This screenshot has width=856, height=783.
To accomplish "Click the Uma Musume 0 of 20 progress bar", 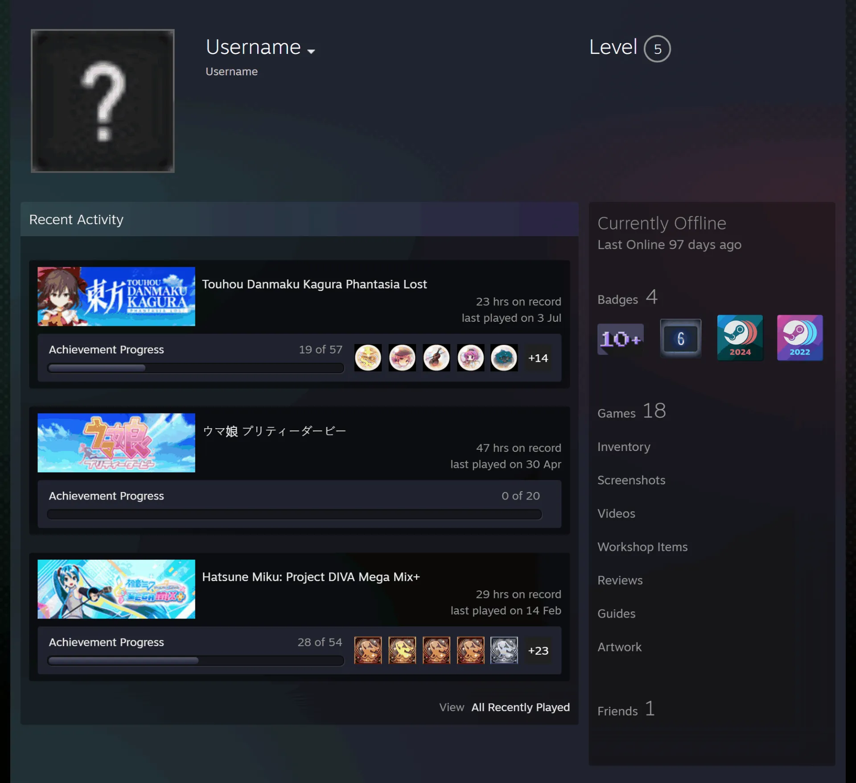I will click(x=294, y=514).
